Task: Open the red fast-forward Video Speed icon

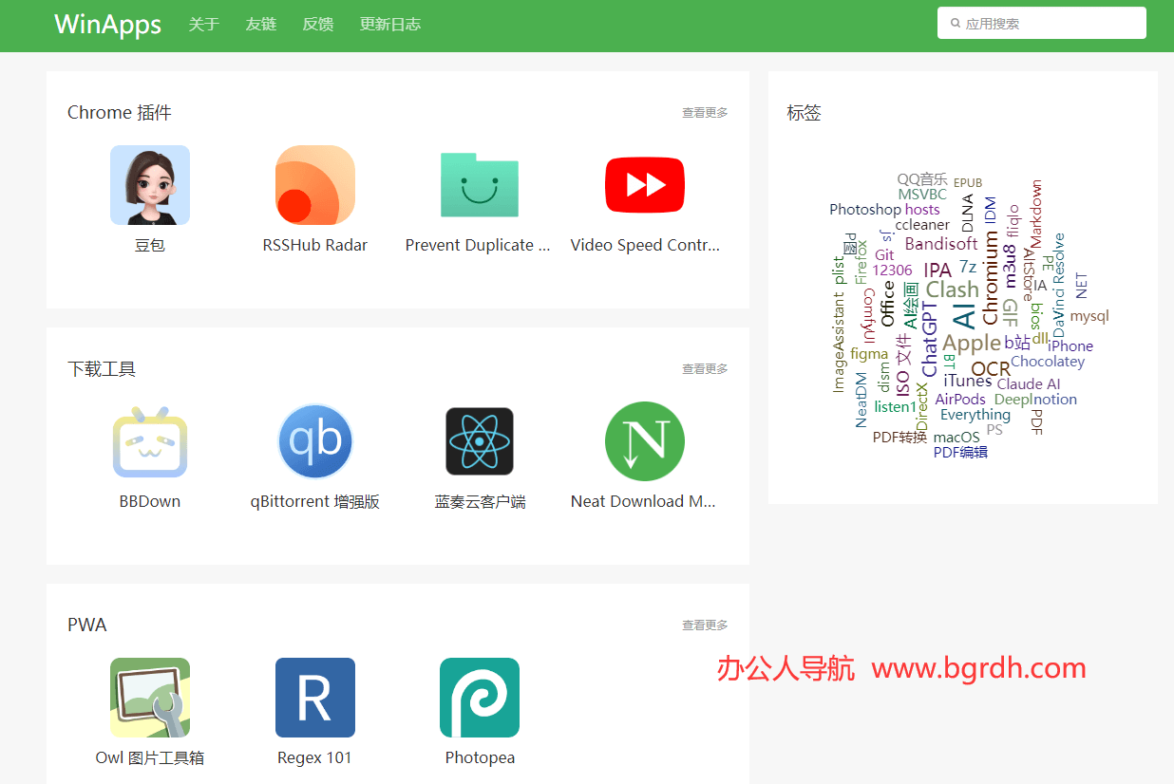Action: [645, 185]
